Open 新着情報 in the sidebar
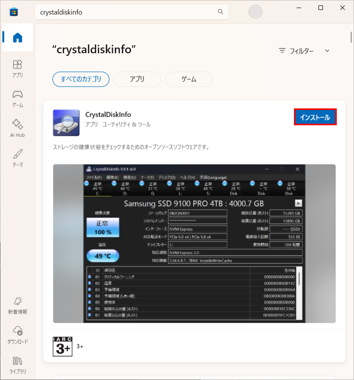 tap(18, 305)
